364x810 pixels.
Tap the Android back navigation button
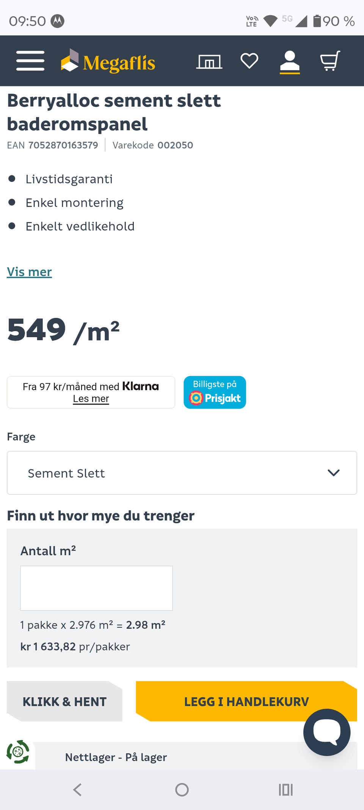[77, 790]
